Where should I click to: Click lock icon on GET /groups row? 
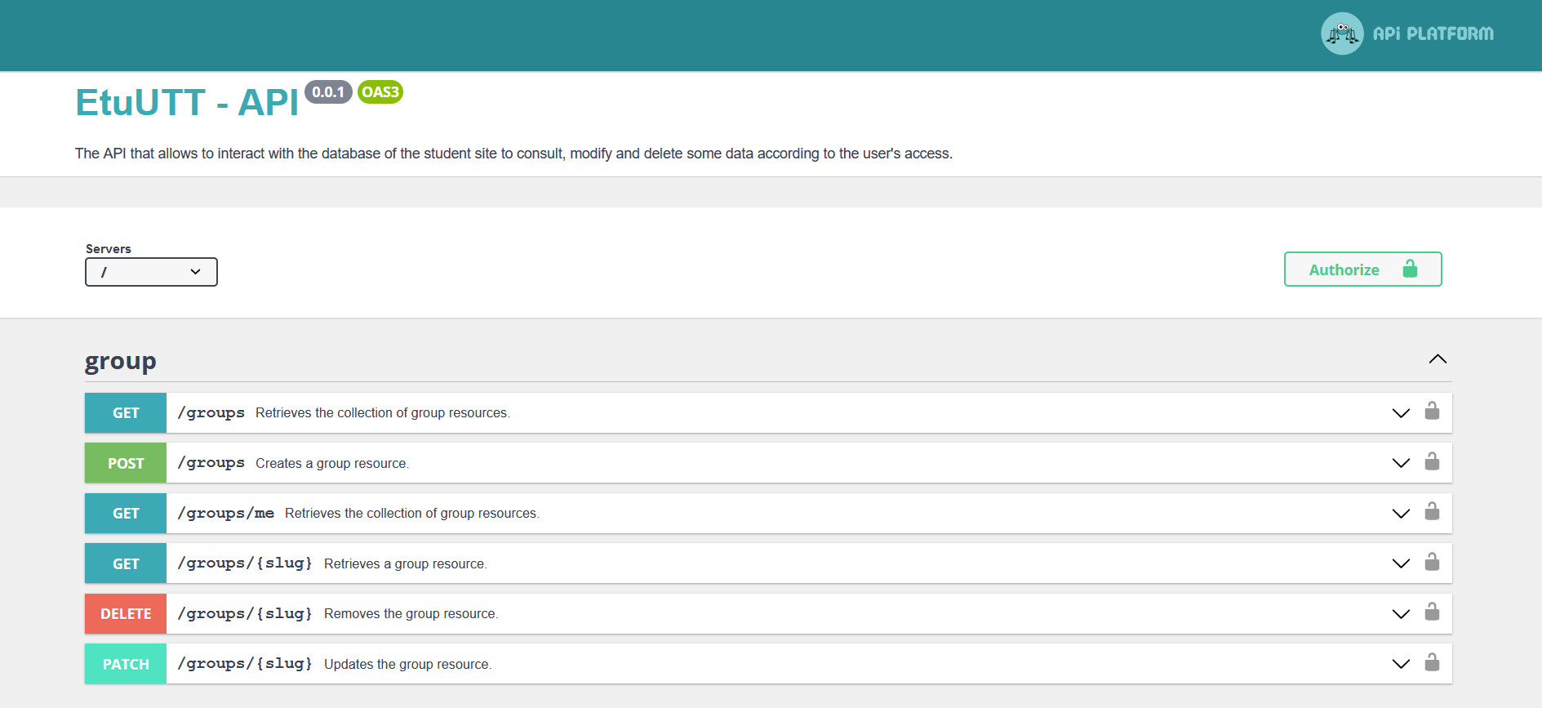(1432, 411)
